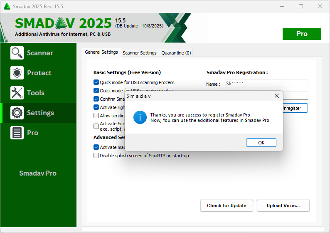Open the Pro list icon
Viewport: 330px width, 233px height.
point(17,133)
